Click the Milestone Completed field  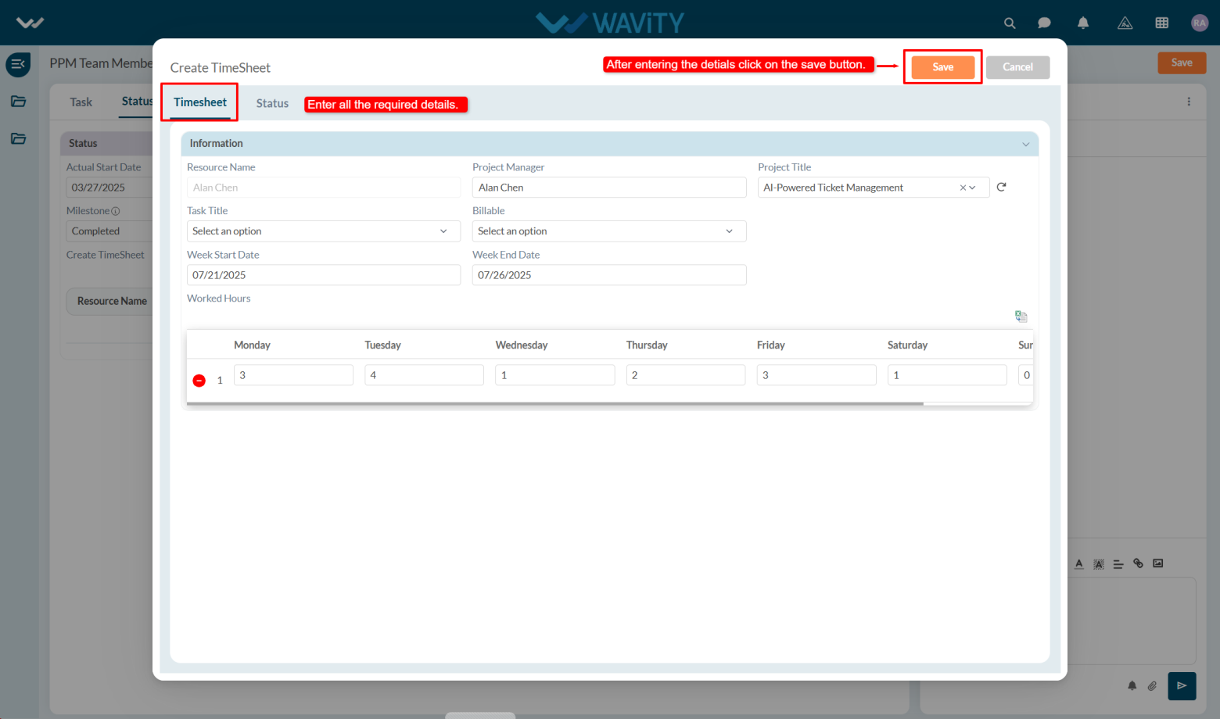(109, 231)
